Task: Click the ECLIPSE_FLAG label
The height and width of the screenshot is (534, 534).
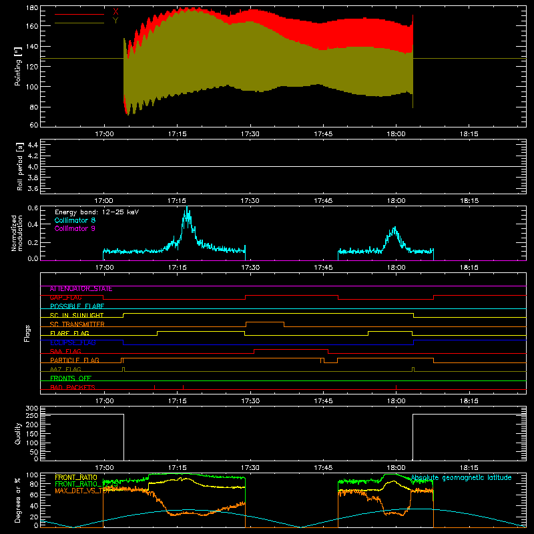Action: (x=73, y=342)
